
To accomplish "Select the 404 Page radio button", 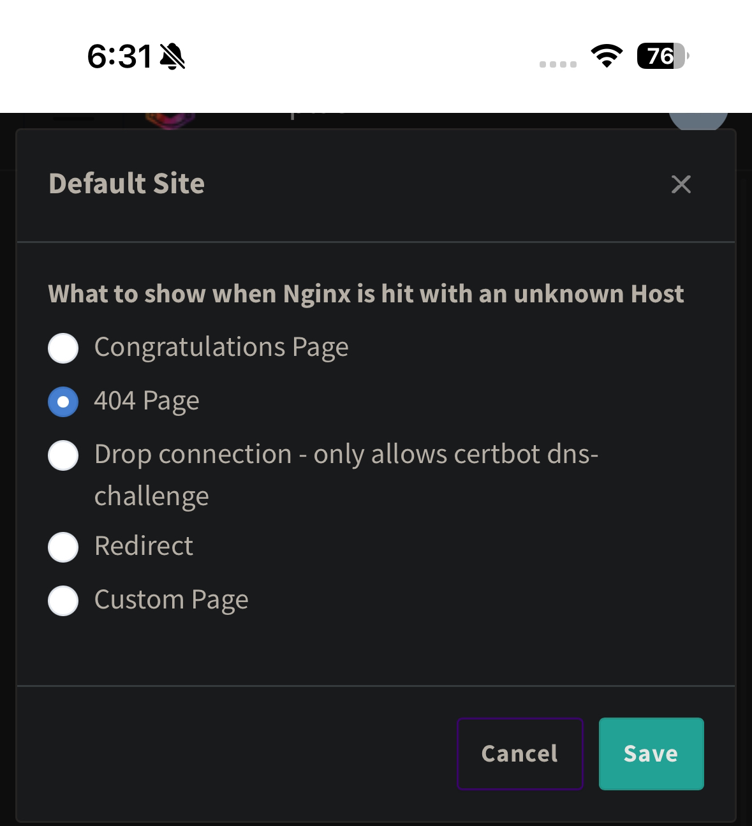I will pos(63,402).
